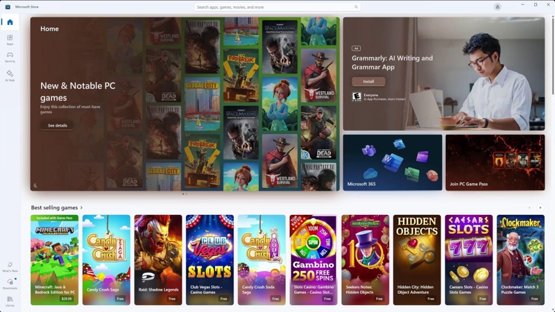This screenshot has height=312, width=555.
Task: Open the Club Vegas Slots game card
Action: (210, 260)
